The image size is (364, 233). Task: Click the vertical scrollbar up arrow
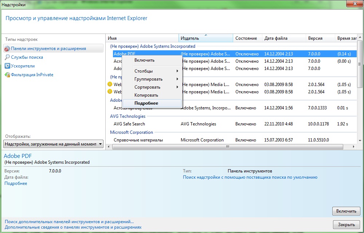(360, 37)
